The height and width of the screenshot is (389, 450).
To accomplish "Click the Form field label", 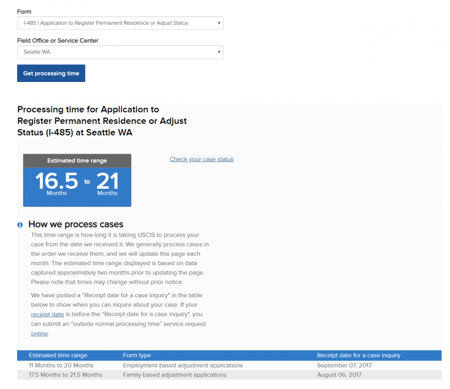I will pyautogui.click(x=24, y=11).
